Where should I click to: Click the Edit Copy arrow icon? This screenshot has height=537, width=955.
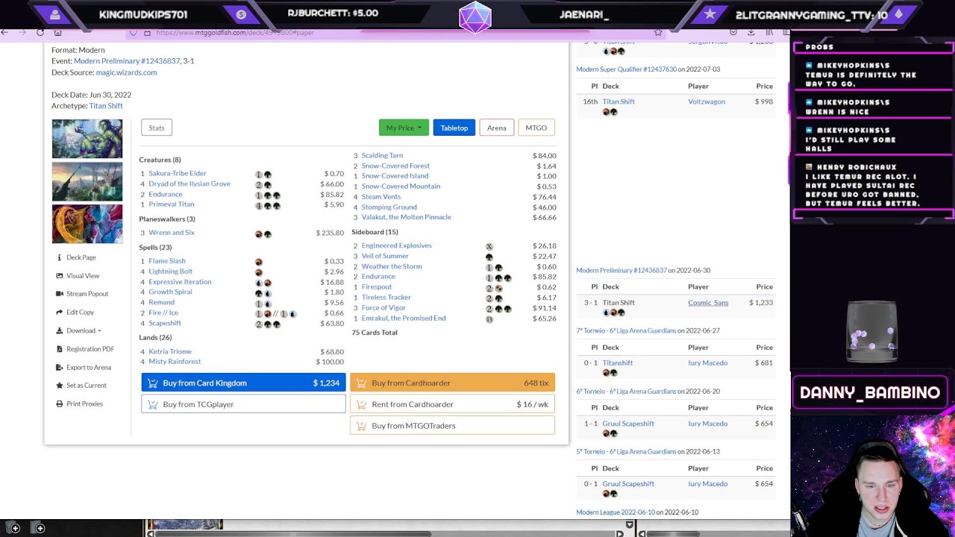[60, 313]
